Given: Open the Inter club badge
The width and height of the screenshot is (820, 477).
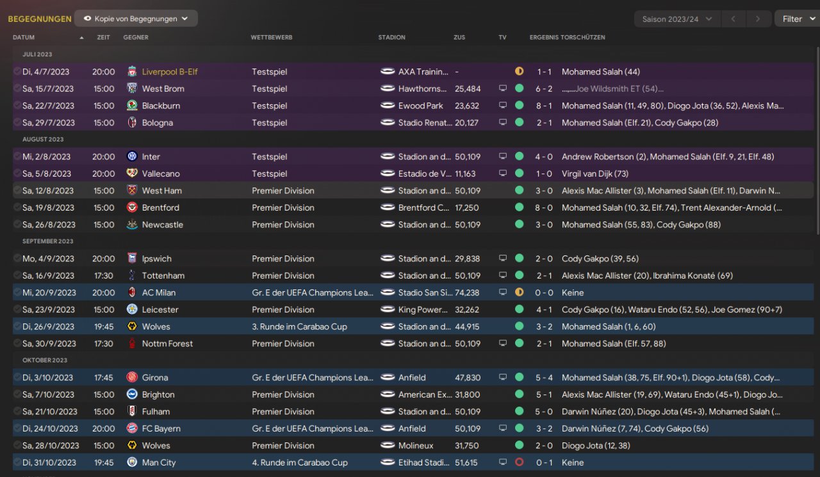Looking at the screenshot, I should point(132,156).
